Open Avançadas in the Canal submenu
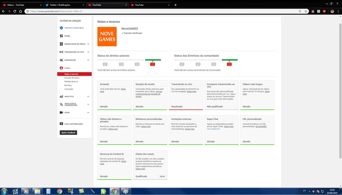 pyautogui.click(x=69, y=89)
